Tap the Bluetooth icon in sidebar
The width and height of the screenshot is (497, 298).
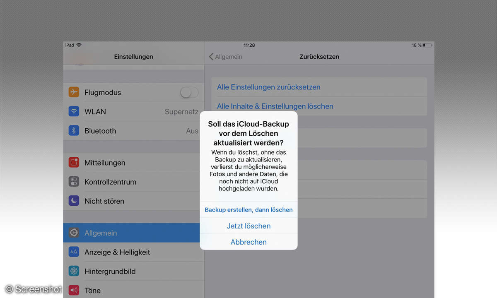pyautogui.click(x=74, y=131)
